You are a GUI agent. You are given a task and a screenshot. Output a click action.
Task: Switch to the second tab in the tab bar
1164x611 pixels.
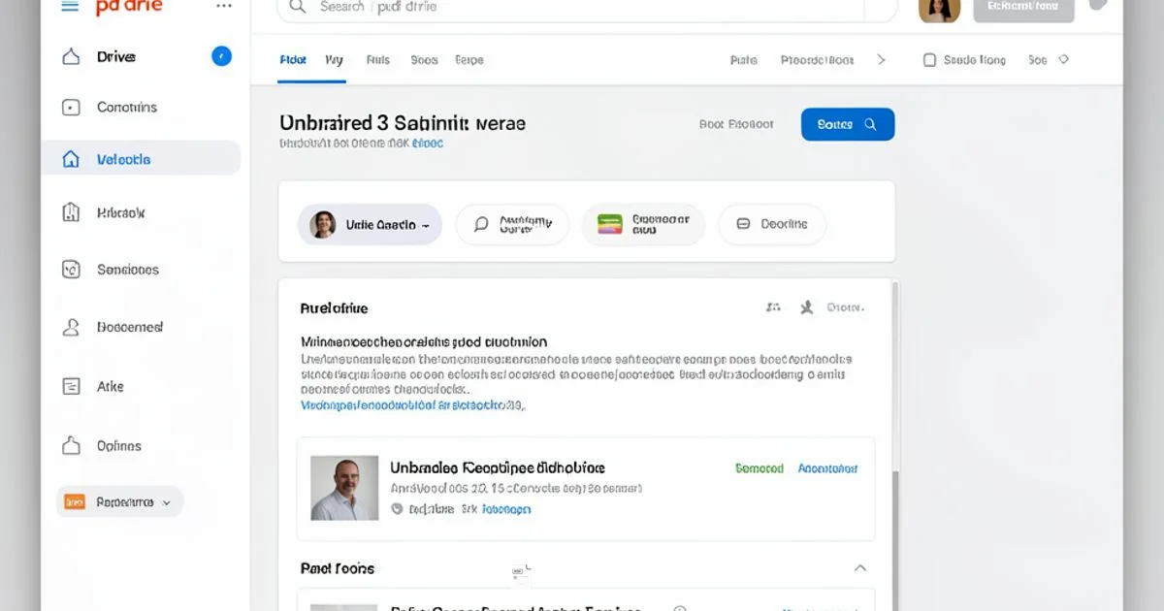point(334,60)
